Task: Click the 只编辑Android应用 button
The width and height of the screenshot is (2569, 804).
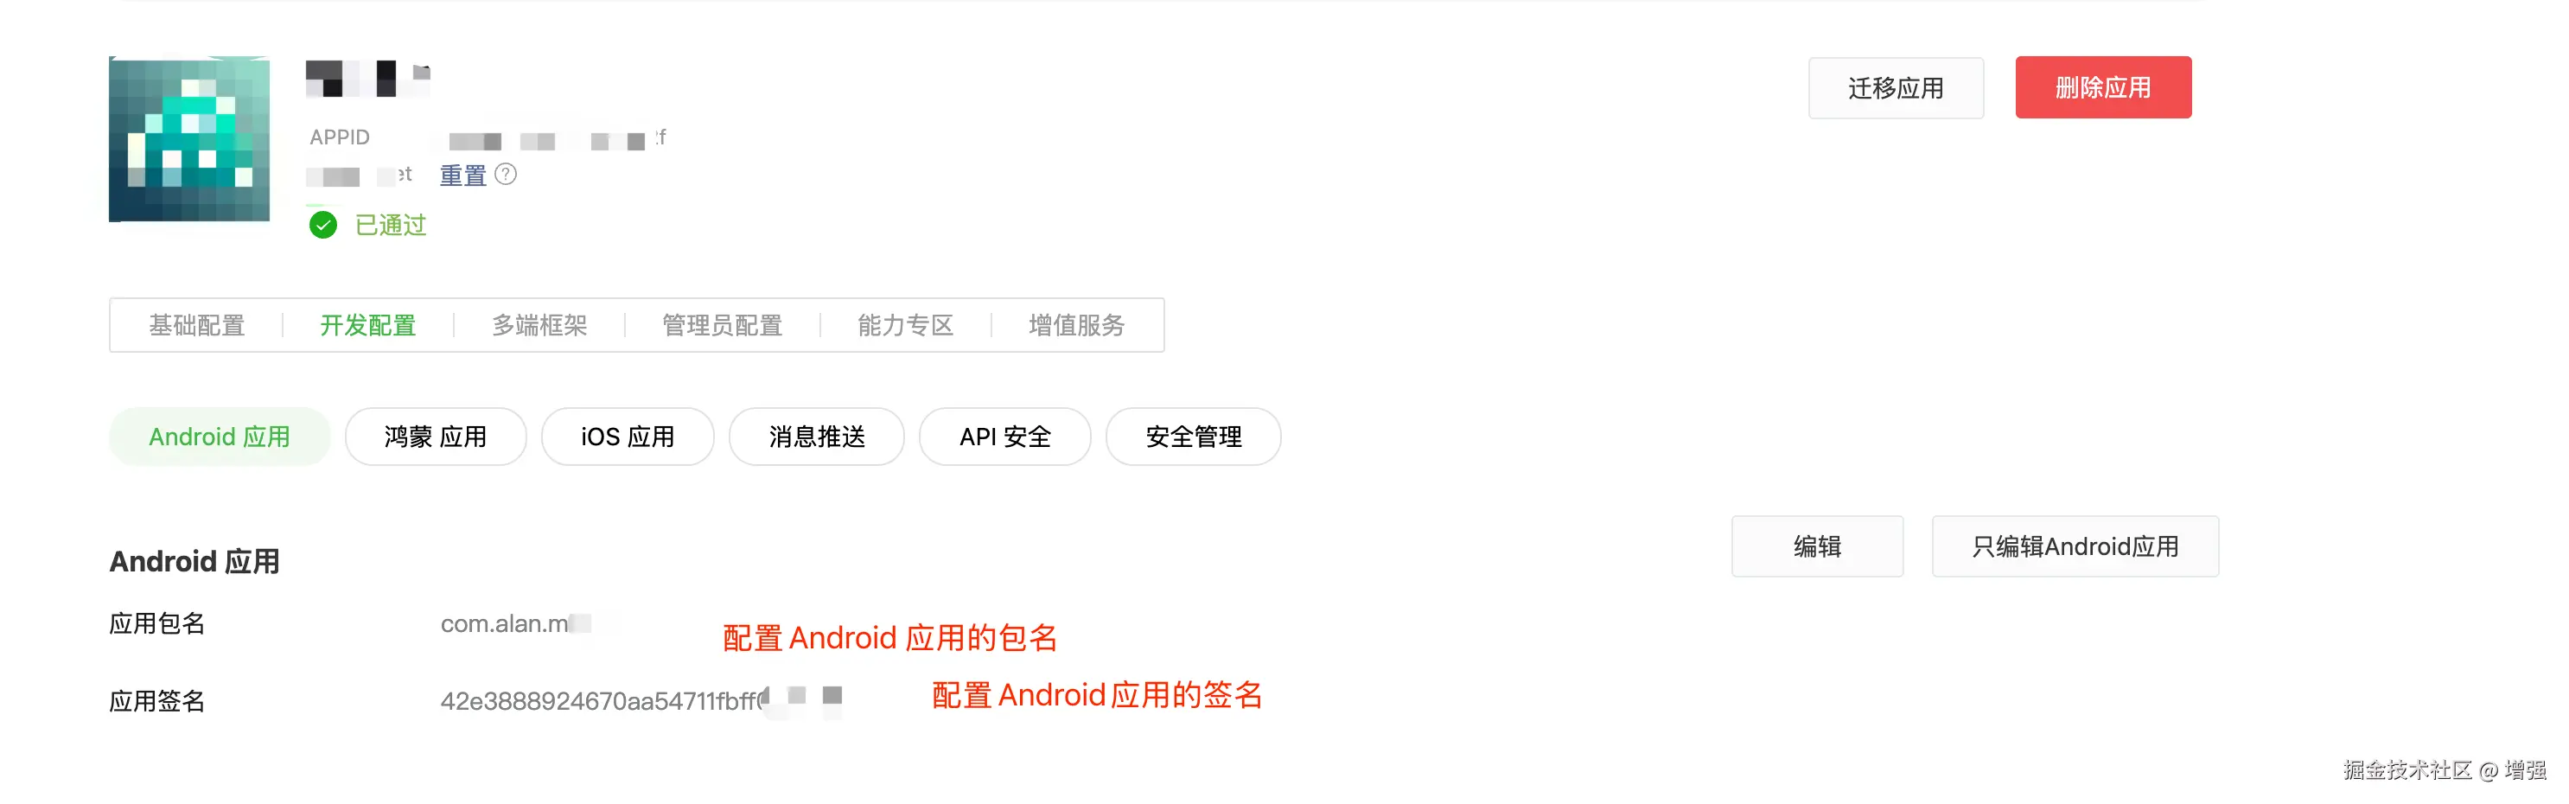Action: tap(2075, 546)
